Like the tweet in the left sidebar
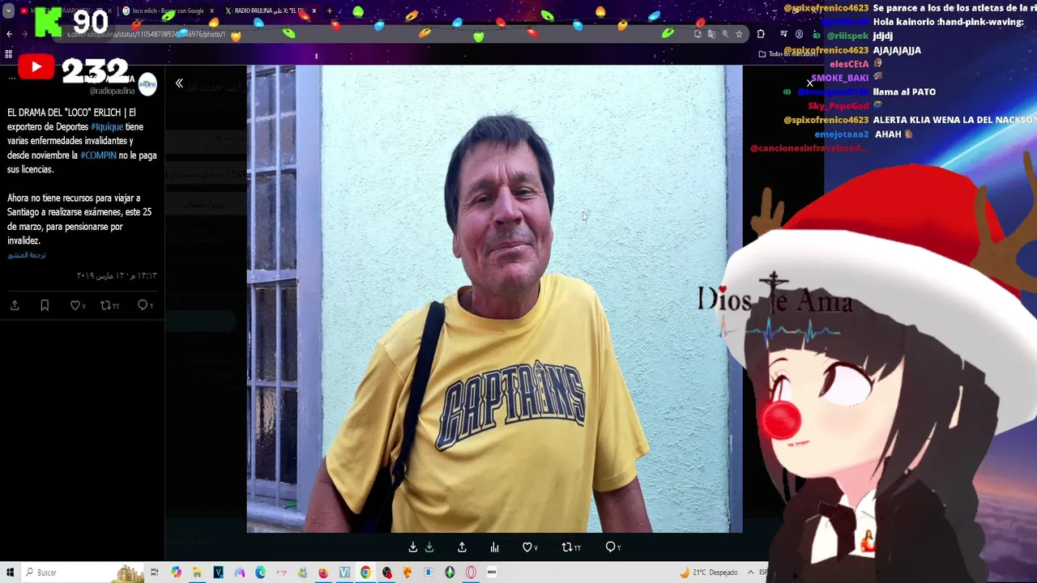1037x583 pixels. 77,305
